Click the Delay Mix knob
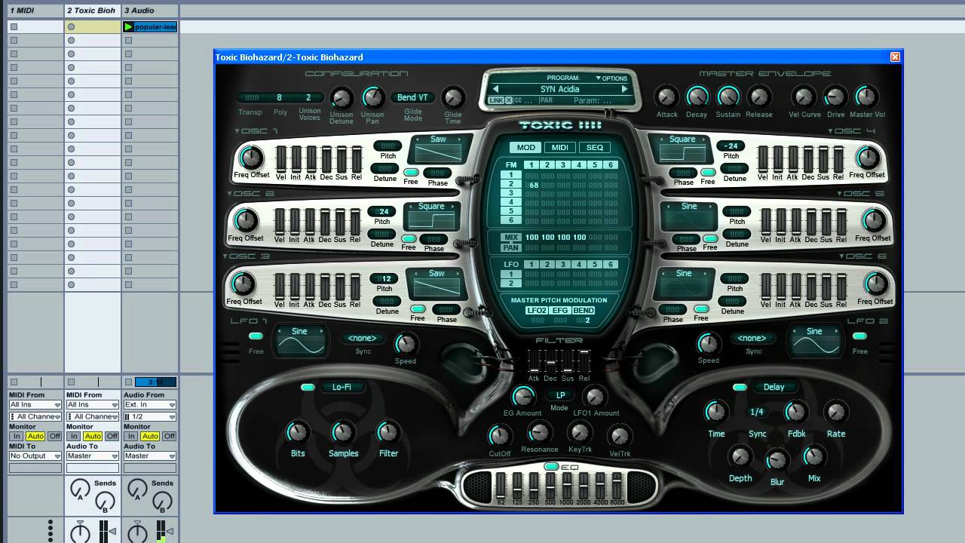 pyautogui.click(x=814, y=456)
